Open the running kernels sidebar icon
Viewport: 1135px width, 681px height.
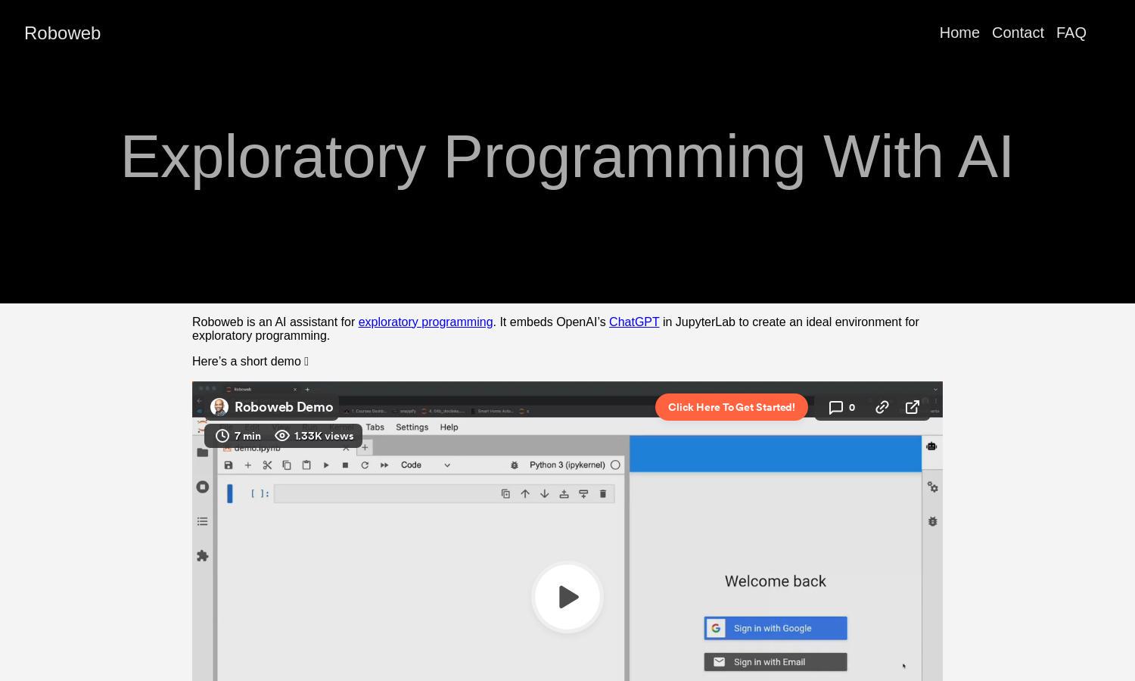click(203, 487)
